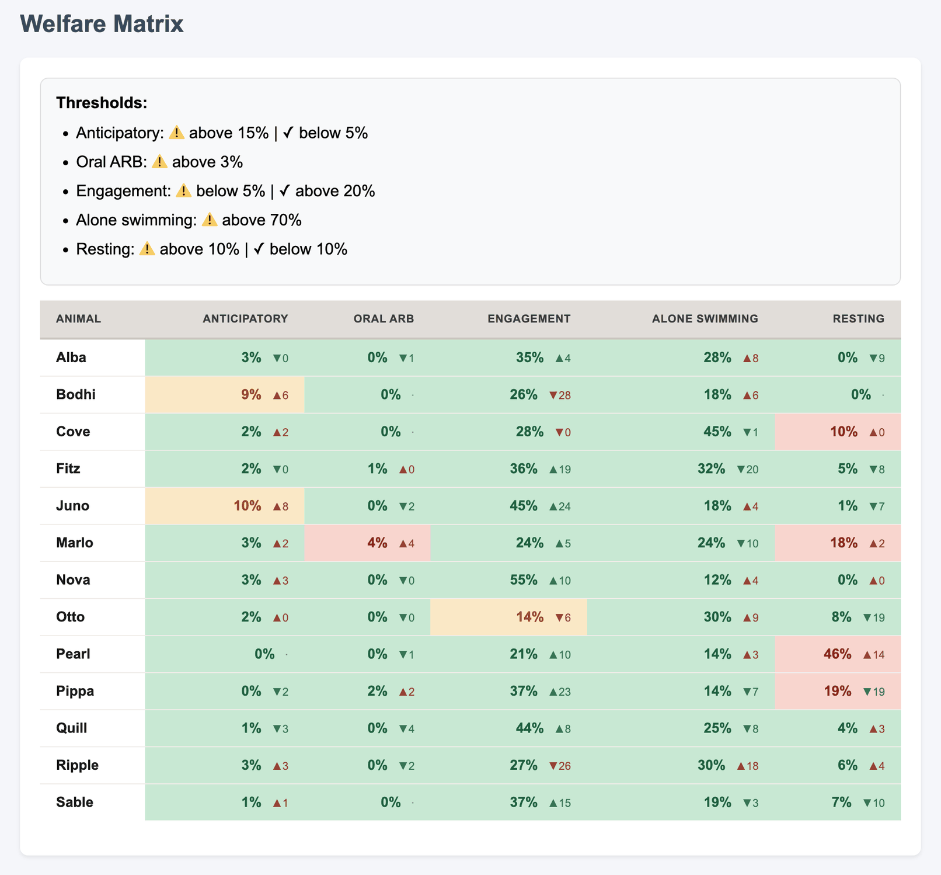Click Alba's 28% alone swimming value
This screenshot has height=875, width=941.
click(x=717, y=357)
